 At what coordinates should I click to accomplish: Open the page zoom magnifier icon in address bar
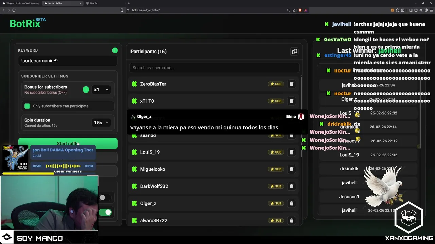(x=288, y=10)
